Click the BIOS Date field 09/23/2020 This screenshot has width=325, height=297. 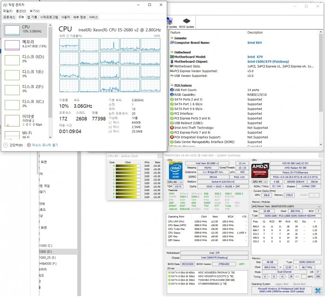(188, 264)
